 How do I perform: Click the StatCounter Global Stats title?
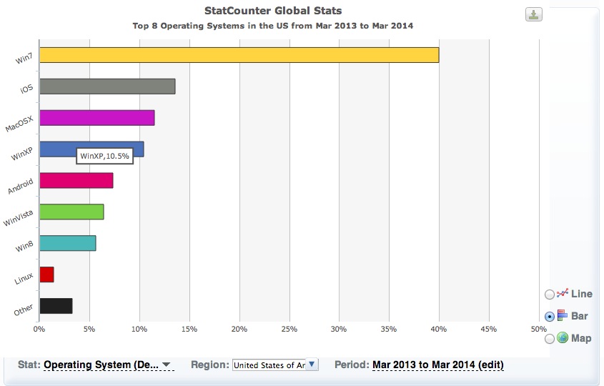pyautogui.click(x=273, y=11)
